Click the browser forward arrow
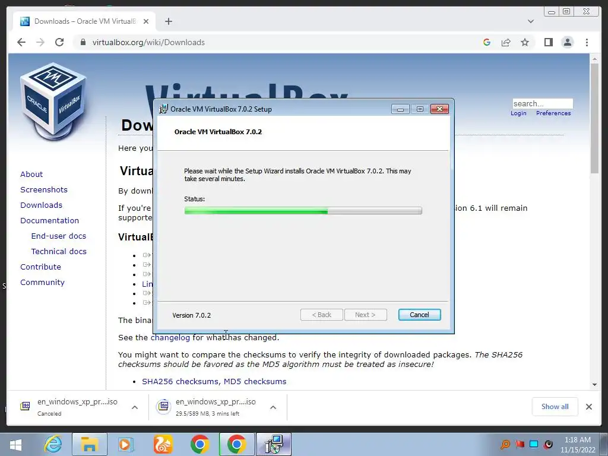Viewport: 608px width, 456px height. pos(40,42)
